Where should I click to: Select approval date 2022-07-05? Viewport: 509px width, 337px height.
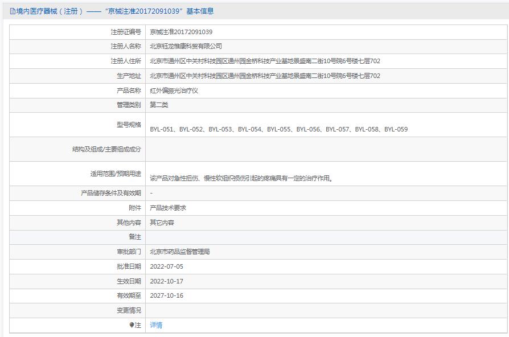pos(166,266)
